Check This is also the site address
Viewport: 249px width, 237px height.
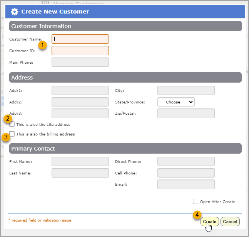click(x=12, y=124)
